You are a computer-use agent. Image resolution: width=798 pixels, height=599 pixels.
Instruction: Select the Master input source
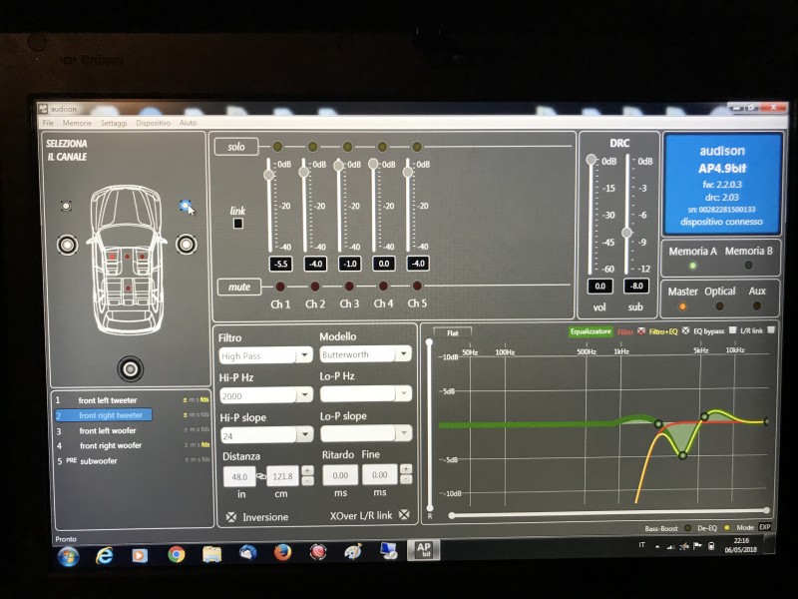pyautogui.click(x=682, y=306)
